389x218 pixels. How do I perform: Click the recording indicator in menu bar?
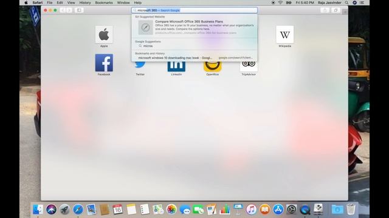tap(273, 2)
